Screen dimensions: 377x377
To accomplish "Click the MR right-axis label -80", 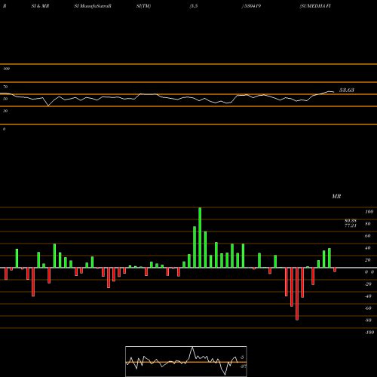I will [x=368, y=320].
